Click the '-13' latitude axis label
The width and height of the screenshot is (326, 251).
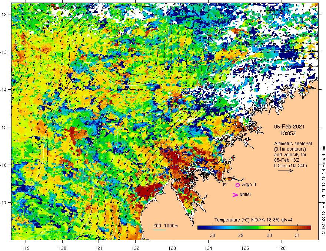4,52
